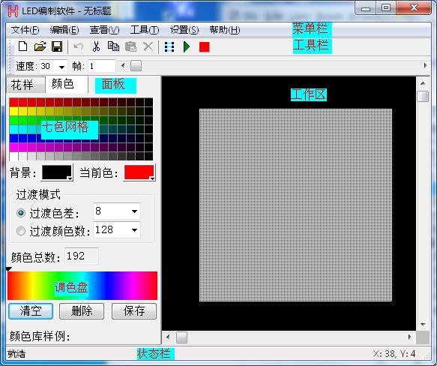Image resolution: width=437 pixels, height=366 pixels.
Task: Open the 过渡色差 value dropdown showing 8
Action: coord(134,211)
